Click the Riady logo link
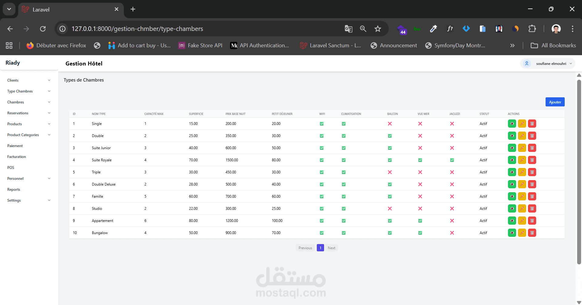The height and width of the screenshot is (305, 582). click(x=13, y=63)
